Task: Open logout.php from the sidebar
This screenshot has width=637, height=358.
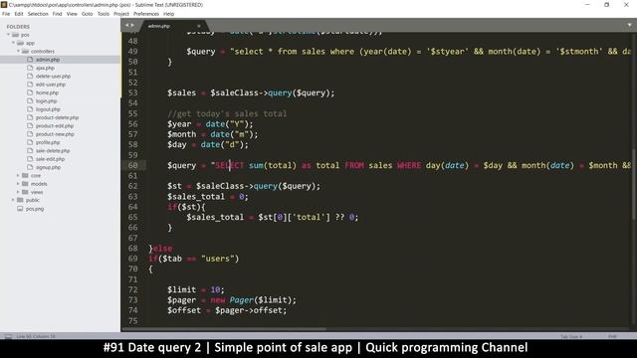Action: pos(48,109)
